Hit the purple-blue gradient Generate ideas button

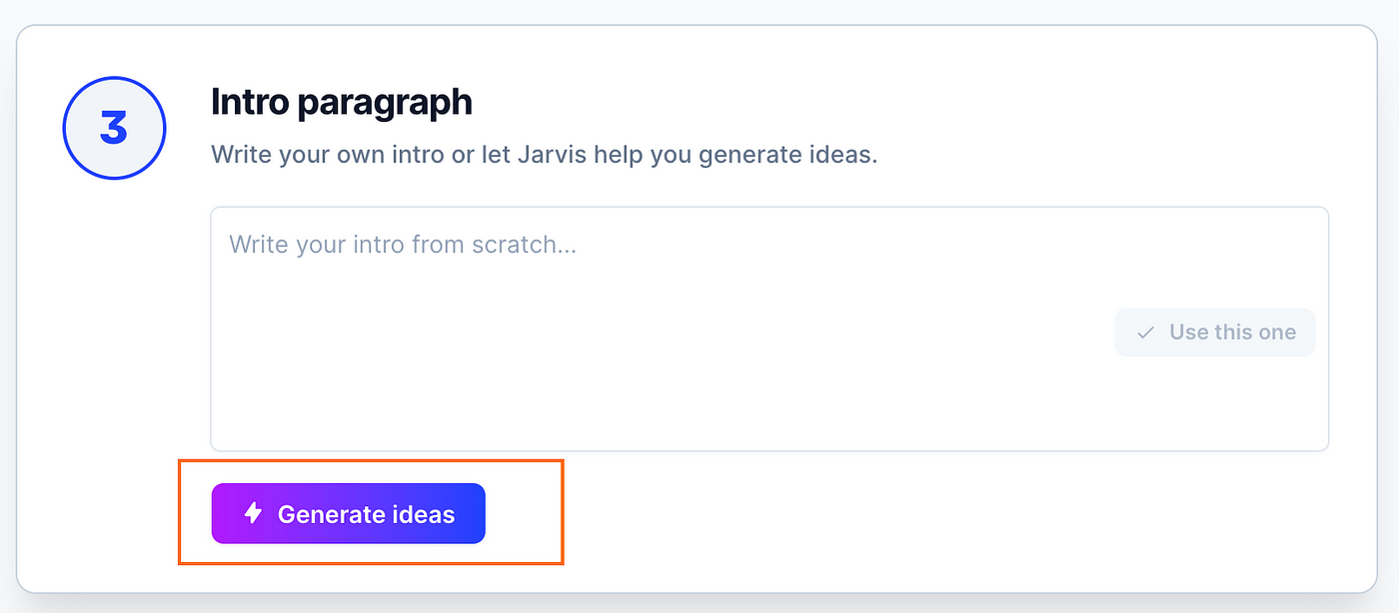(348, 514)
